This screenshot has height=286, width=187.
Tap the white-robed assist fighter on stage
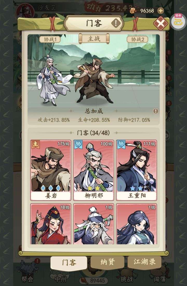(x=52, y=80)
